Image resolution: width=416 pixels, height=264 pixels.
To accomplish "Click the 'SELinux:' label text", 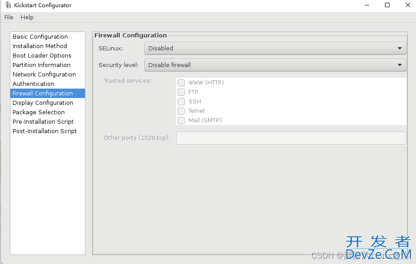I will 111,49.
